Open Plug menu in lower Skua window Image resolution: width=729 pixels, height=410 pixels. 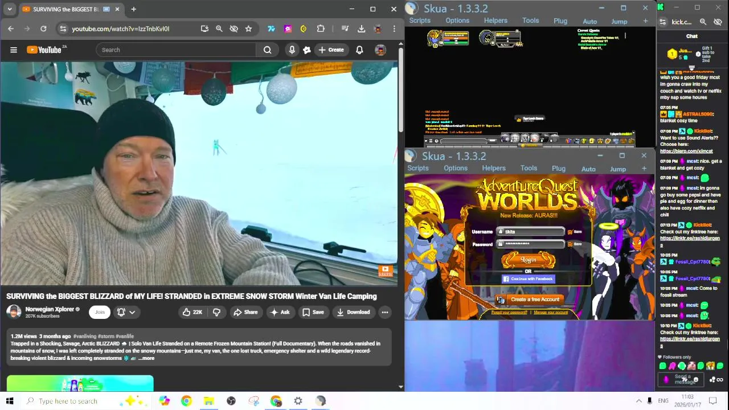559,169
